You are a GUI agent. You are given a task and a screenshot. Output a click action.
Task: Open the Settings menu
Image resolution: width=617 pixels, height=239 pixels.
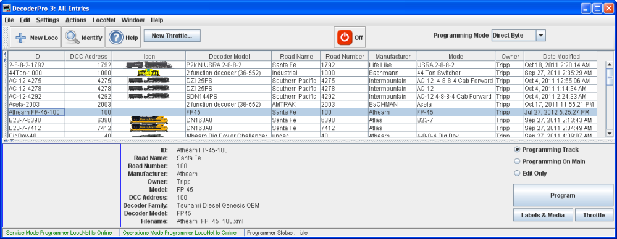point(48,20)
